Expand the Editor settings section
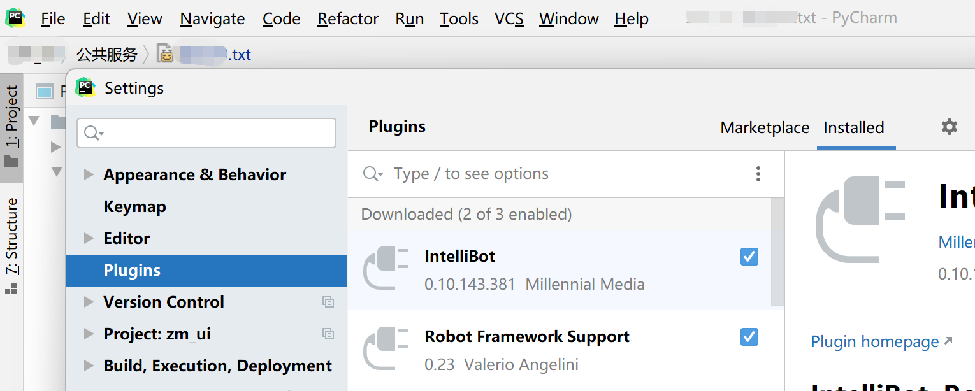 89,238
